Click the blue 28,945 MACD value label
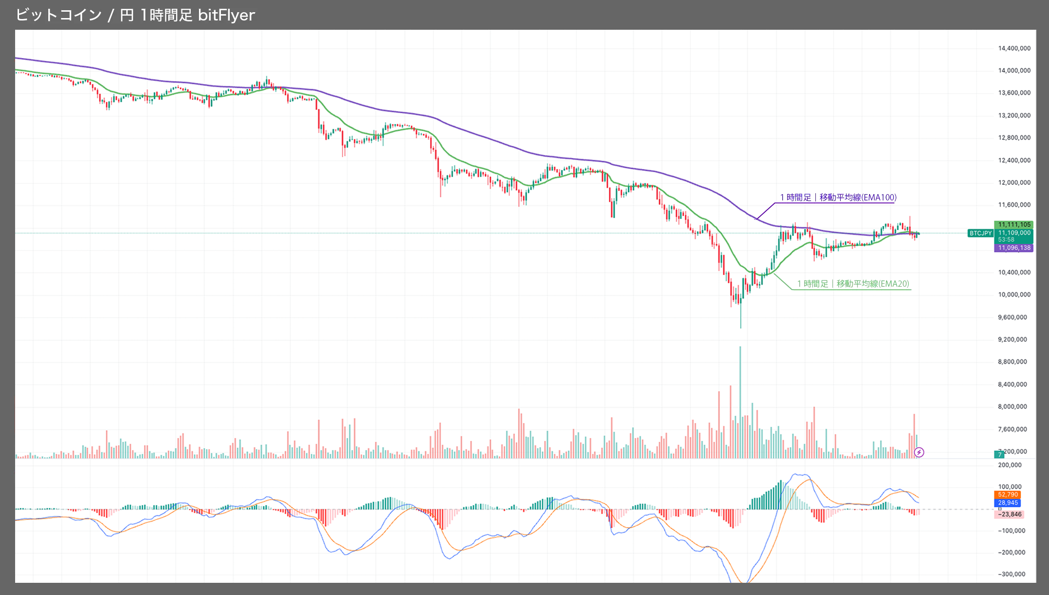This screenshot has height=595, width=1049. [x=1008, y=503]
